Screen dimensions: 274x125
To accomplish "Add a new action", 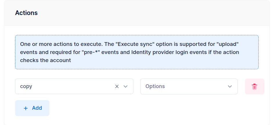I will (x=32, y=108).
